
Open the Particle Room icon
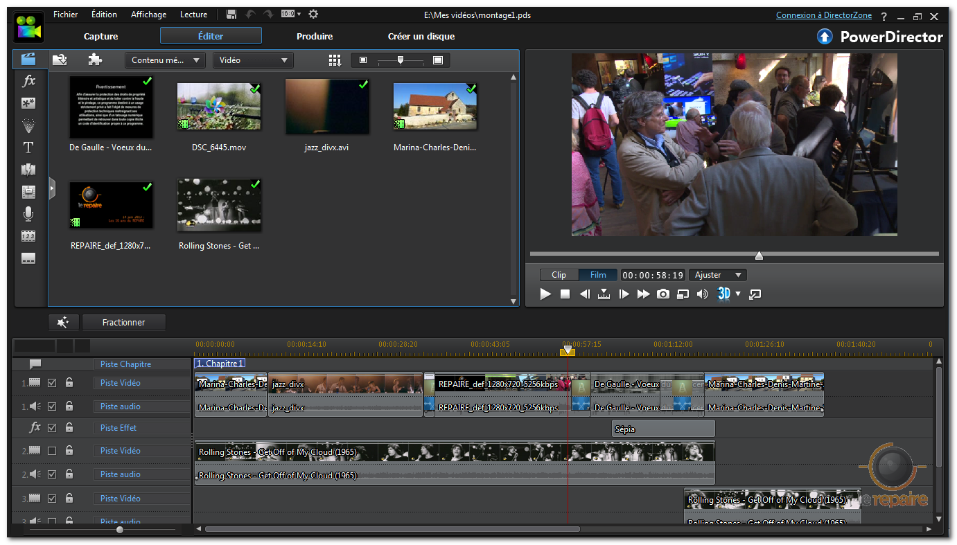coord(28,125)
